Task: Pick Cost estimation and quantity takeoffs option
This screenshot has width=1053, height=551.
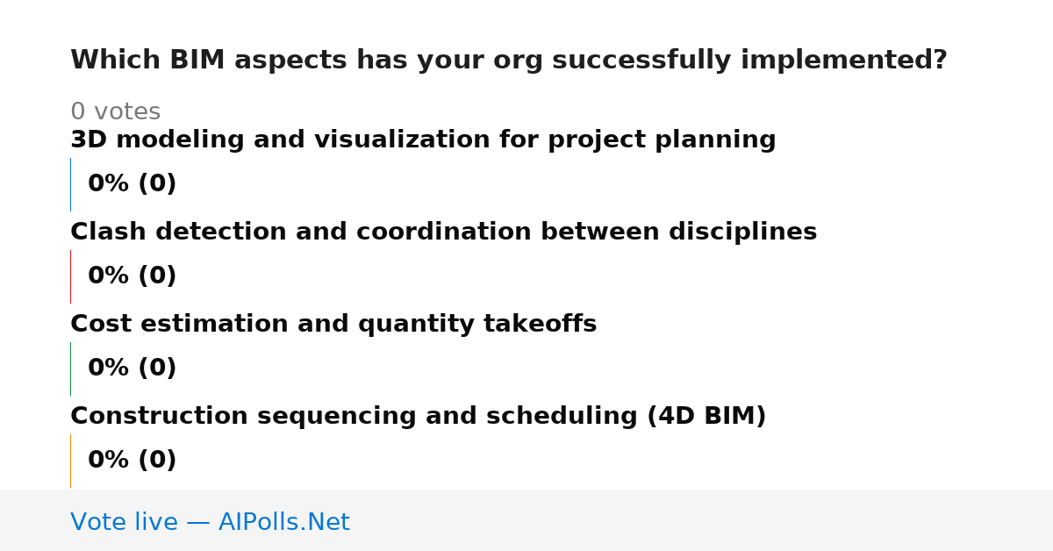Action: point(333,325)
